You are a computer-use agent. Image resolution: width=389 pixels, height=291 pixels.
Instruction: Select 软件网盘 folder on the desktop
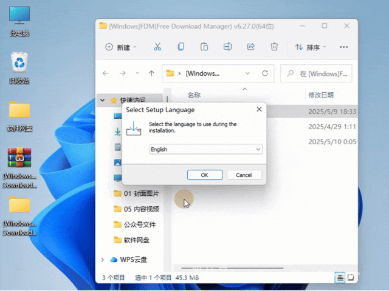(x=19, y=116)
